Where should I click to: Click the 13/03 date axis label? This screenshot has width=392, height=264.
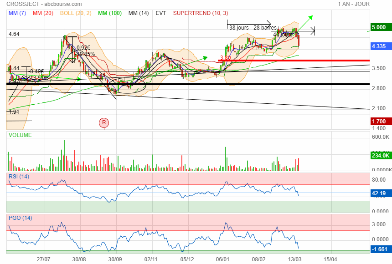pyautogui.click(x=295, y=259)
